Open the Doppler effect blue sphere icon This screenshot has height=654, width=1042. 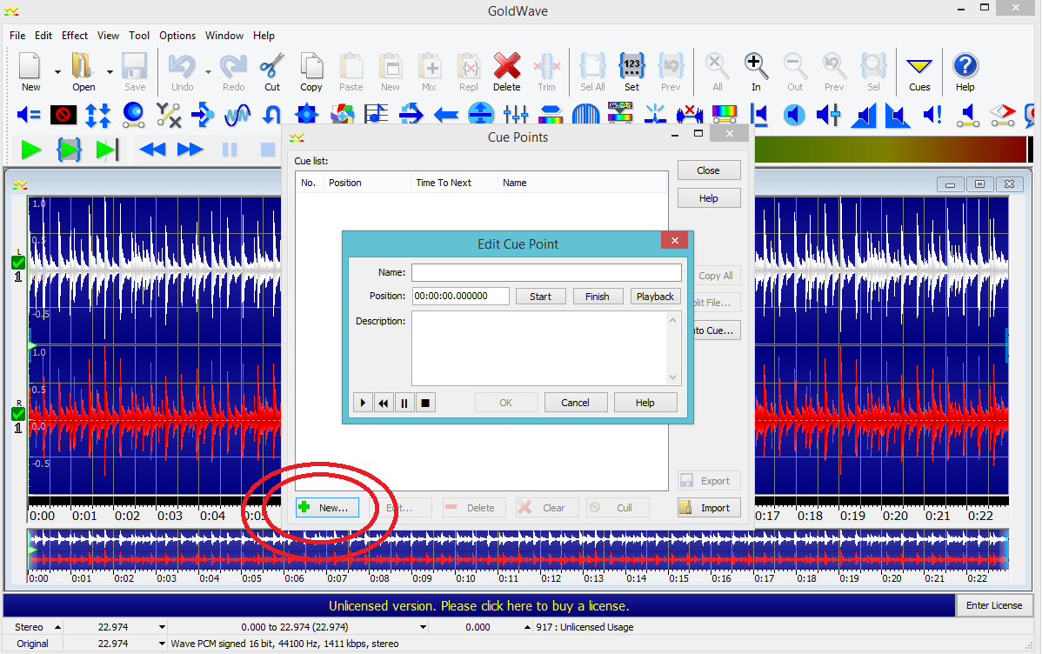(x=134, y=115)
